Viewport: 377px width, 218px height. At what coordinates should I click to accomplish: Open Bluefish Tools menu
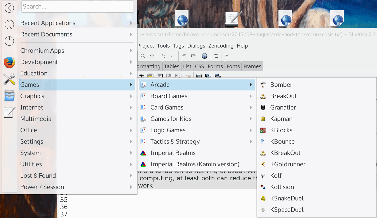(163, 46)
